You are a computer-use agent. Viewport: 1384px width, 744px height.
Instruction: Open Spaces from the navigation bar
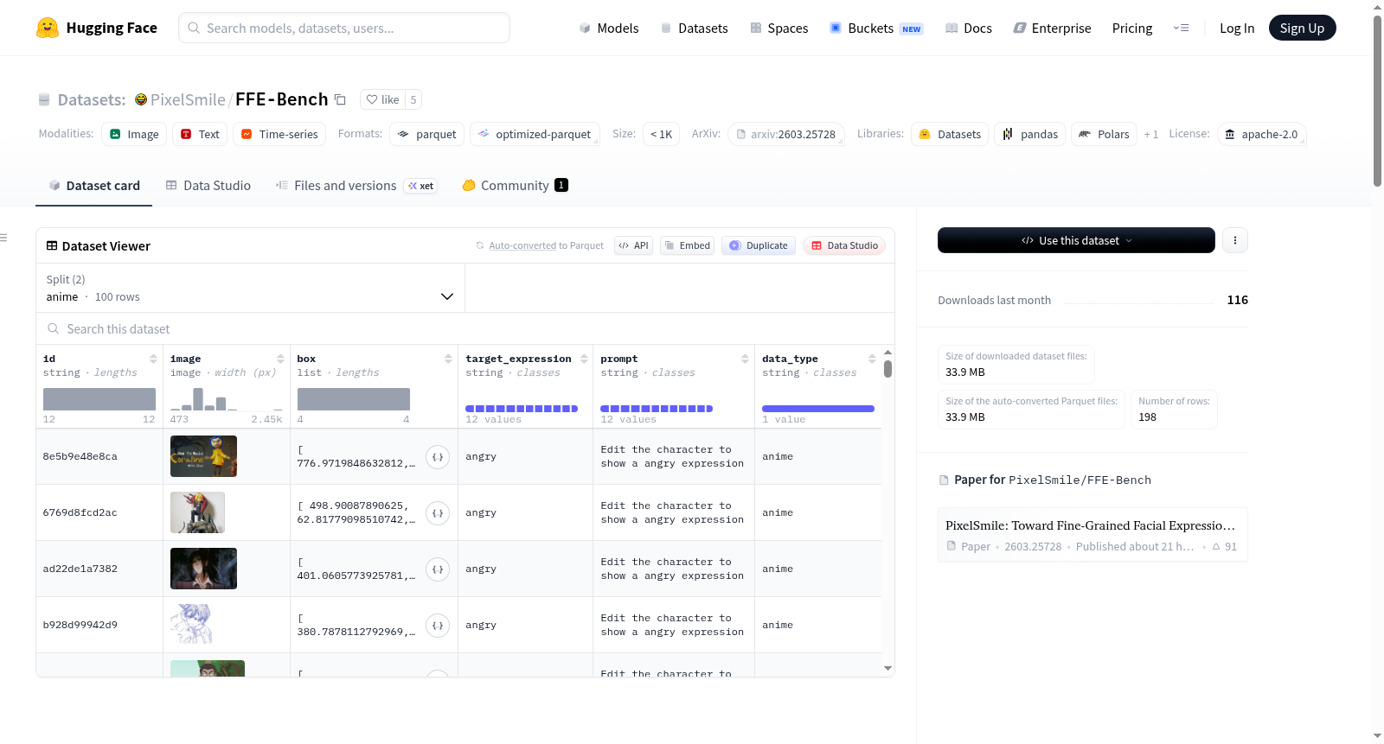[778, 28]
